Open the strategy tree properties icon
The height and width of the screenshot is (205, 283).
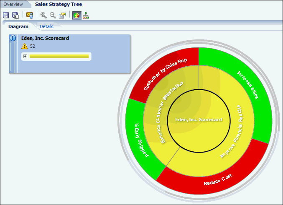[x=62, y=16]
